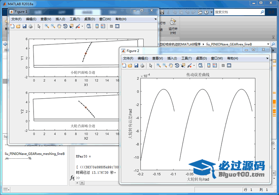The image size is (279, 195).
Task: Click Save icon in Figure 1 toolbar
Action: (x=24, y=26)
